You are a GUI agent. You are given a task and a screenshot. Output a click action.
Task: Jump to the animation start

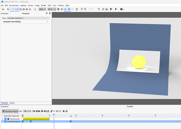[34, 111]
